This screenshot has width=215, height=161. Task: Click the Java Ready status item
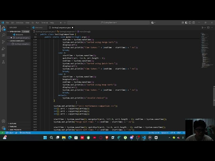(25, 133)
